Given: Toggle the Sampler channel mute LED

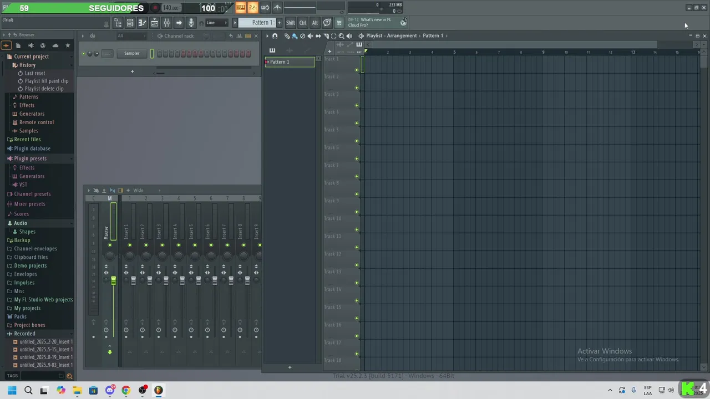Looking at the screenshot, I should click(84, 54).
